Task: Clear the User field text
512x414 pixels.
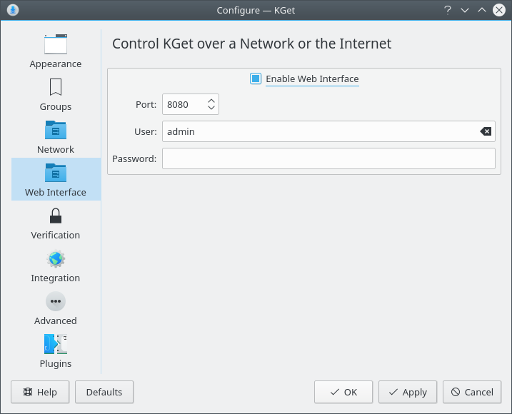Action: (x=486, y=131)
